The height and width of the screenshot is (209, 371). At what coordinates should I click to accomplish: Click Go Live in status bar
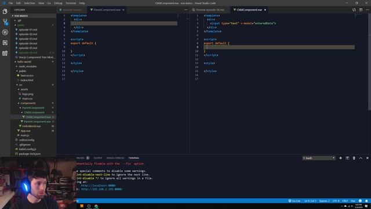point(294,201)
